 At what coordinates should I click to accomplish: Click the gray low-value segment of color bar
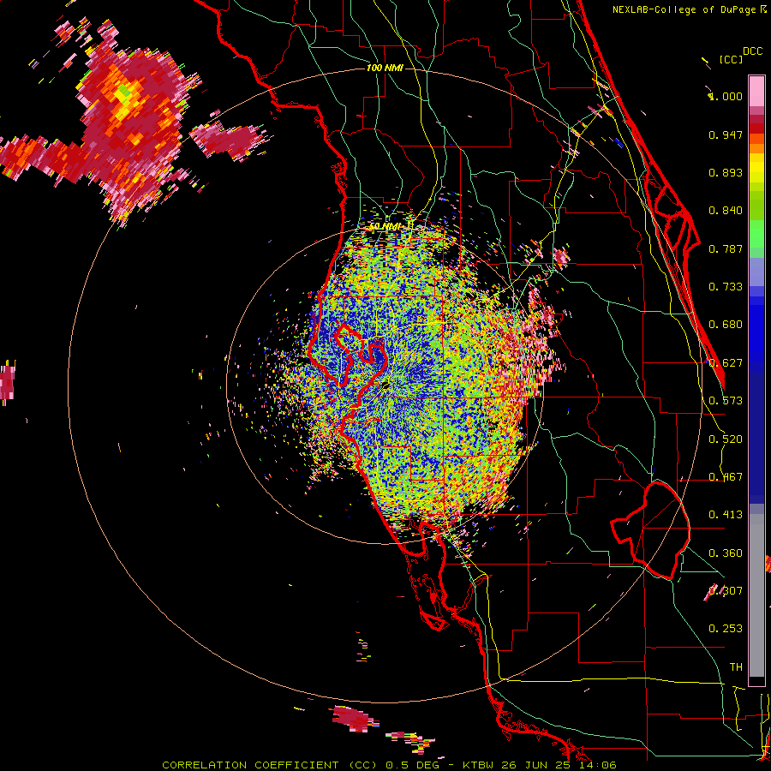pos(756,595)
